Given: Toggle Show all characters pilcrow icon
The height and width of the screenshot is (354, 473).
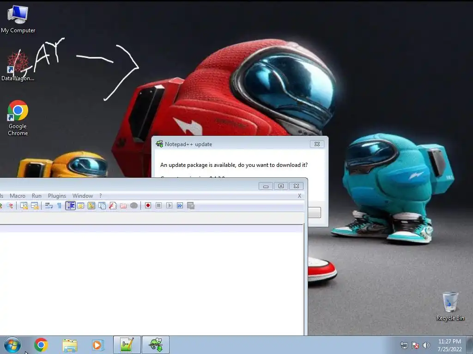Looking at the screenshot, I should (x=59, y=206).
